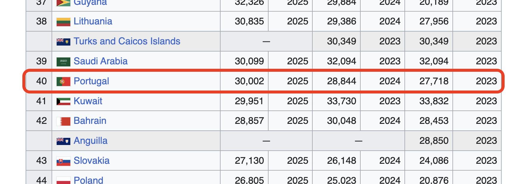Click the Slovakia flag icon
Screen dimensions: 521x184
coord(63,161)
